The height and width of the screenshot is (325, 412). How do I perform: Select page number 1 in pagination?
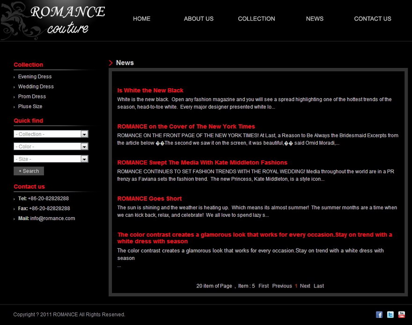pyautogui.click(x=296, y=286)
